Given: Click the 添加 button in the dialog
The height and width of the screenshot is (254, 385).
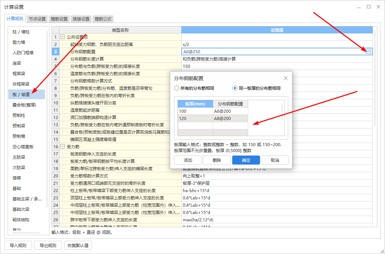Looking at the screenshot, I should point(188,160).
